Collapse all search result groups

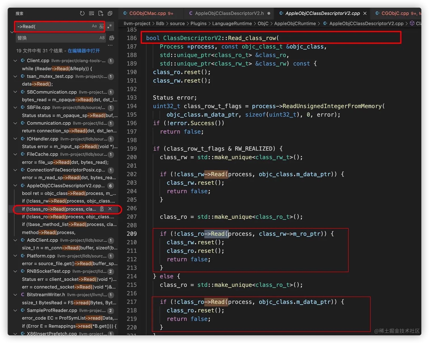click(x=110, y=13)
